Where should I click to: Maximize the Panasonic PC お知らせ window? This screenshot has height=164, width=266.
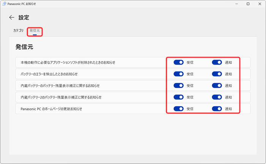coord(248,4)
